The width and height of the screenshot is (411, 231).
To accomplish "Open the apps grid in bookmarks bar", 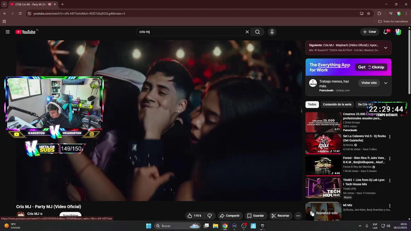I will click(4, 21).
